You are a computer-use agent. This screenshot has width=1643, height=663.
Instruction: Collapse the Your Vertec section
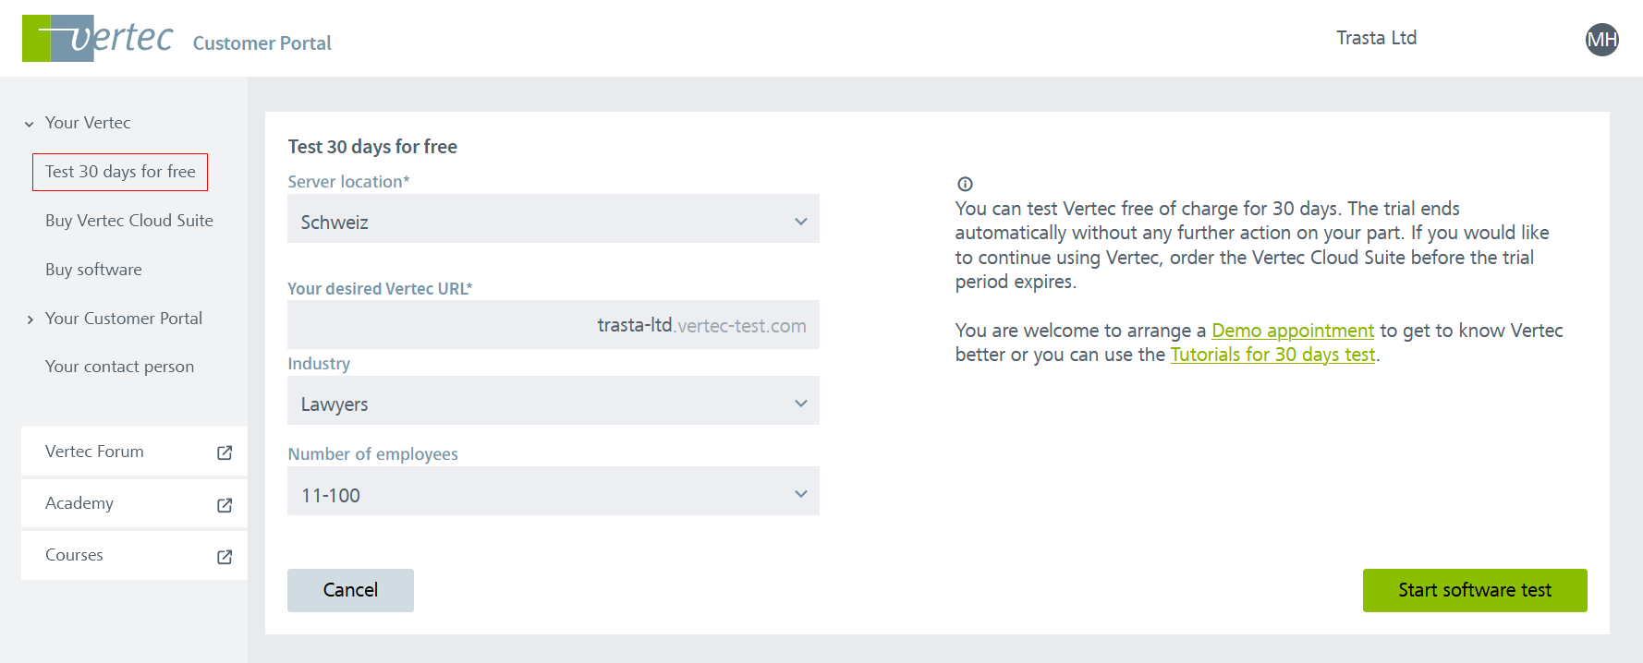[x=30, y=124]
